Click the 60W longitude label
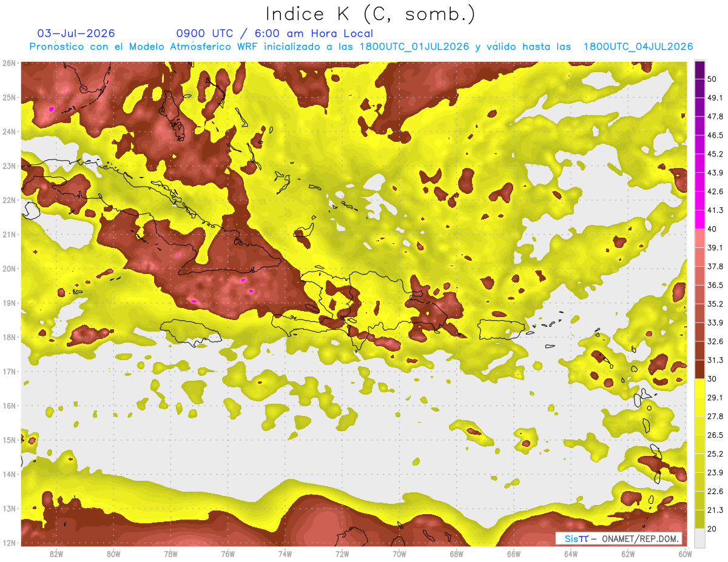Image resolution: width=728 pixels, height=562 pixels. pos(685,554)
